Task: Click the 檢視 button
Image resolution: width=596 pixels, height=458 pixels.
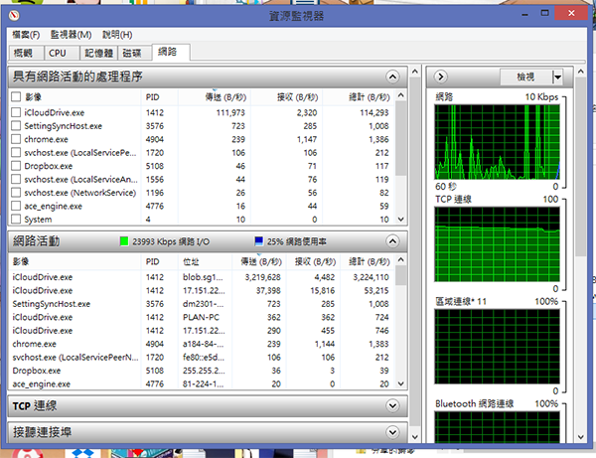Action: 523,76
